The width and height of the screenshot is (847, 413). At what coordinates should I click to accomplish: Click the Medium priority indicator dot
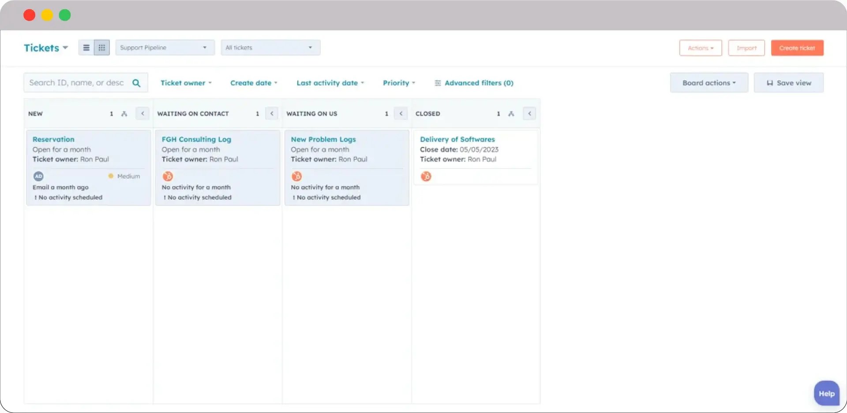[x=111, y=176]
